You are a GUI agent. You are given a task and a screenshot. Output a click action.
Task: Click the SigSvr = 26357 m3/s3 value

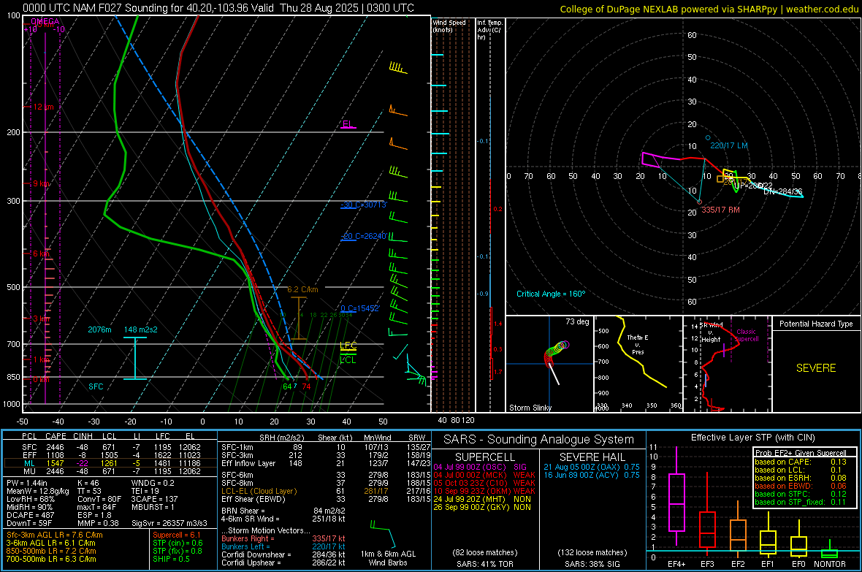click(169, 523)
